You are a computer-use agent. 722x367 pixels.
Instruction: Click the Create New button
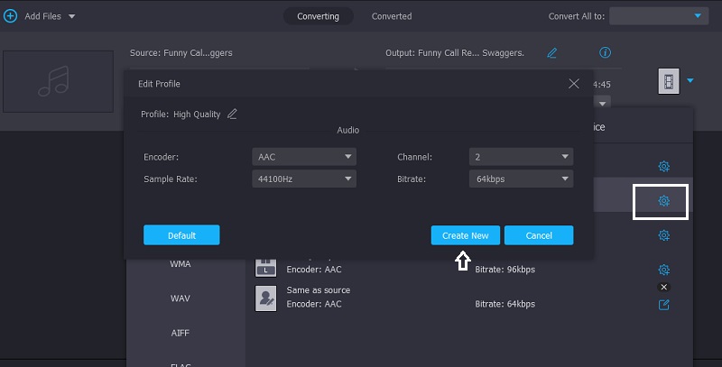pyautogui.click(x=465, y=235)
